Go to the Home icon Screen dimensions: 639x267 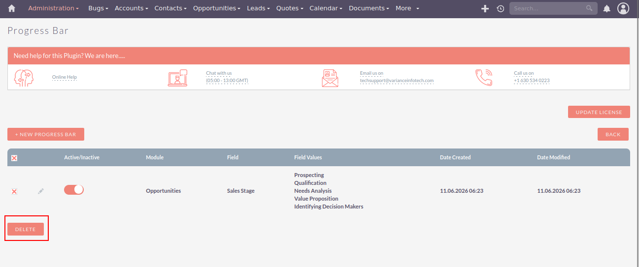pos(12,8)
